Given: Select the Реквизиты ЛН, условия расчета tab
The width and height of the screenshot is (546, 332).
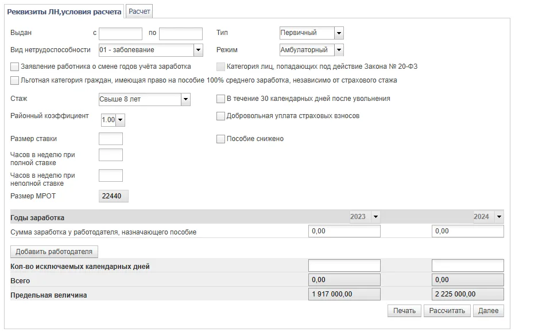Looking at the screenshot, I should click(x=64, y=11).
